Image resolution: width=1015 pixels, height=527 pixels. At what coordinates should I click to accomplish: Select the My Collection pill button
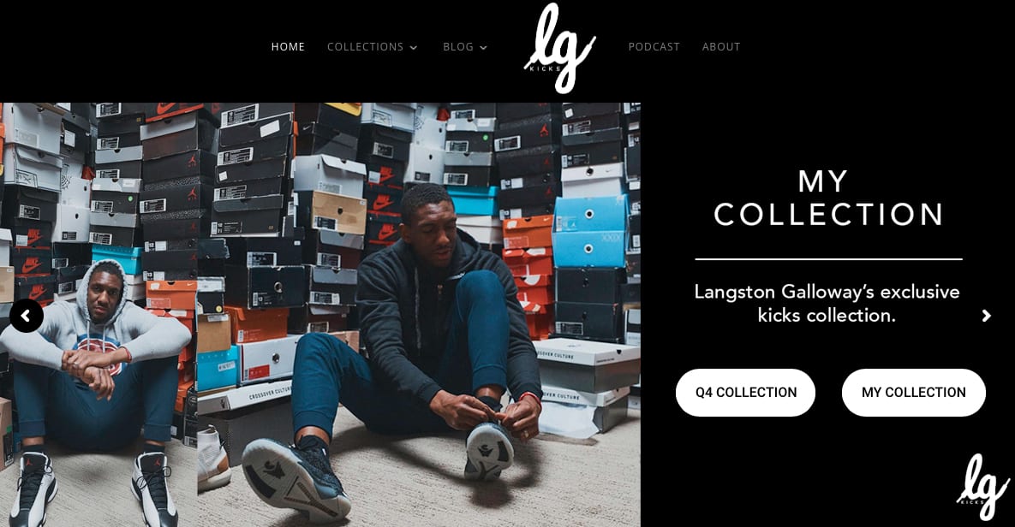(913, 393)
